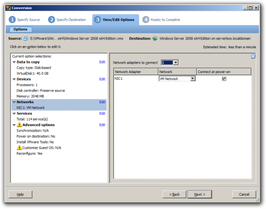The image size is (266, 209).
Task: Click the Network Adapter column header
Action: (136, 72)
